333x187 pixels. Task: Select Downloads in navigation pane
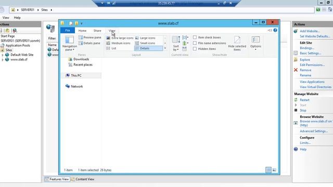pos(79,59)
